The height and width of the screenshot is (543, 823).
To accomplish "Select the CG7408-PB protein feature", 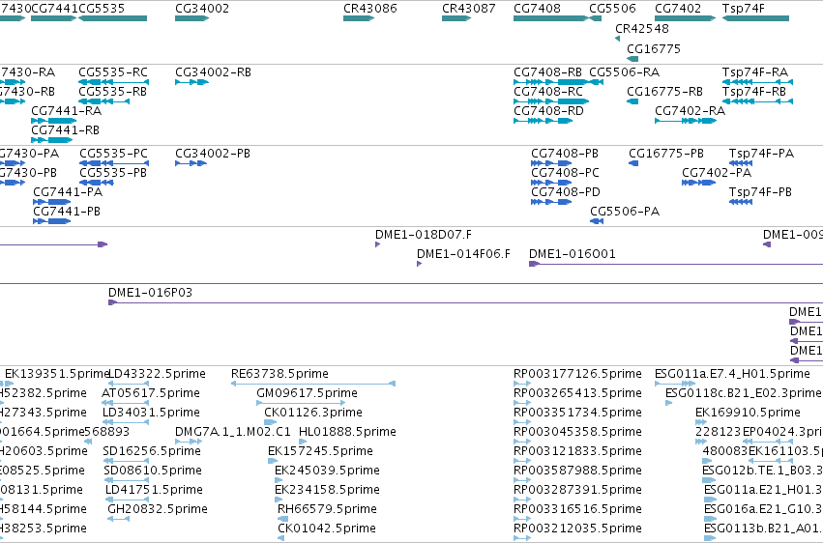I will coord(551,163).
